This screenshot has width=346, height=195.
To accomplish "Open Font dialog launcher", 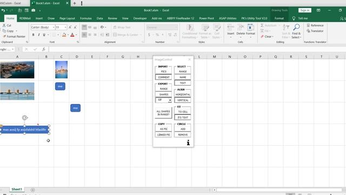I will coord(78,42).
